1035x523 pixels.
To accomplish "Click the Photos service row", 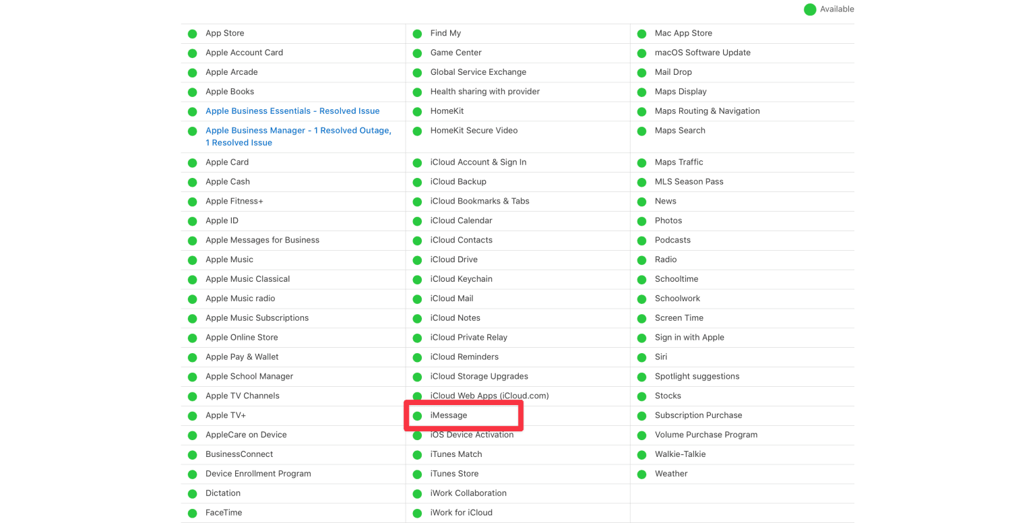I will (x=668, y=220).
